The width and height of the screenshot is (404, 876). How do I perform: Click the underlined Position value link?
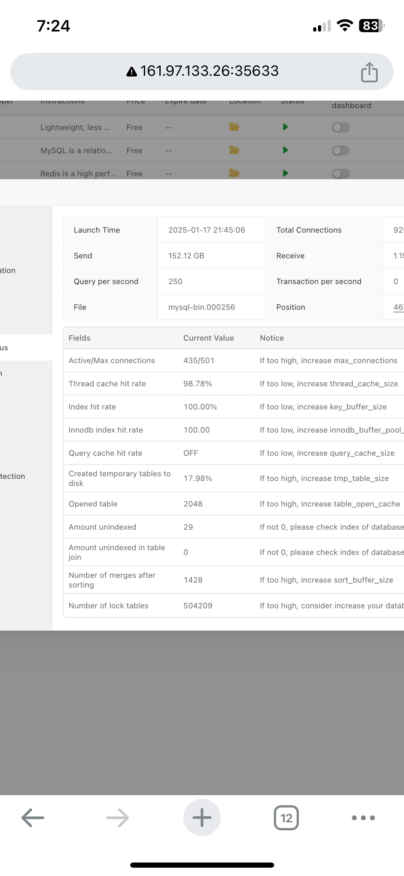click(398, 307)
